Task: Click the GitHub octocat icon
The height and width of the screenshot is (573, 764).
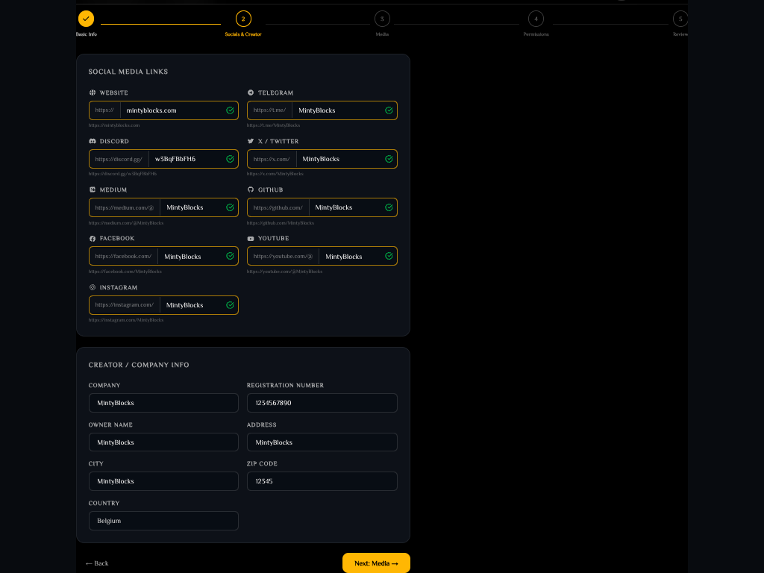Action: coord(251,190)
